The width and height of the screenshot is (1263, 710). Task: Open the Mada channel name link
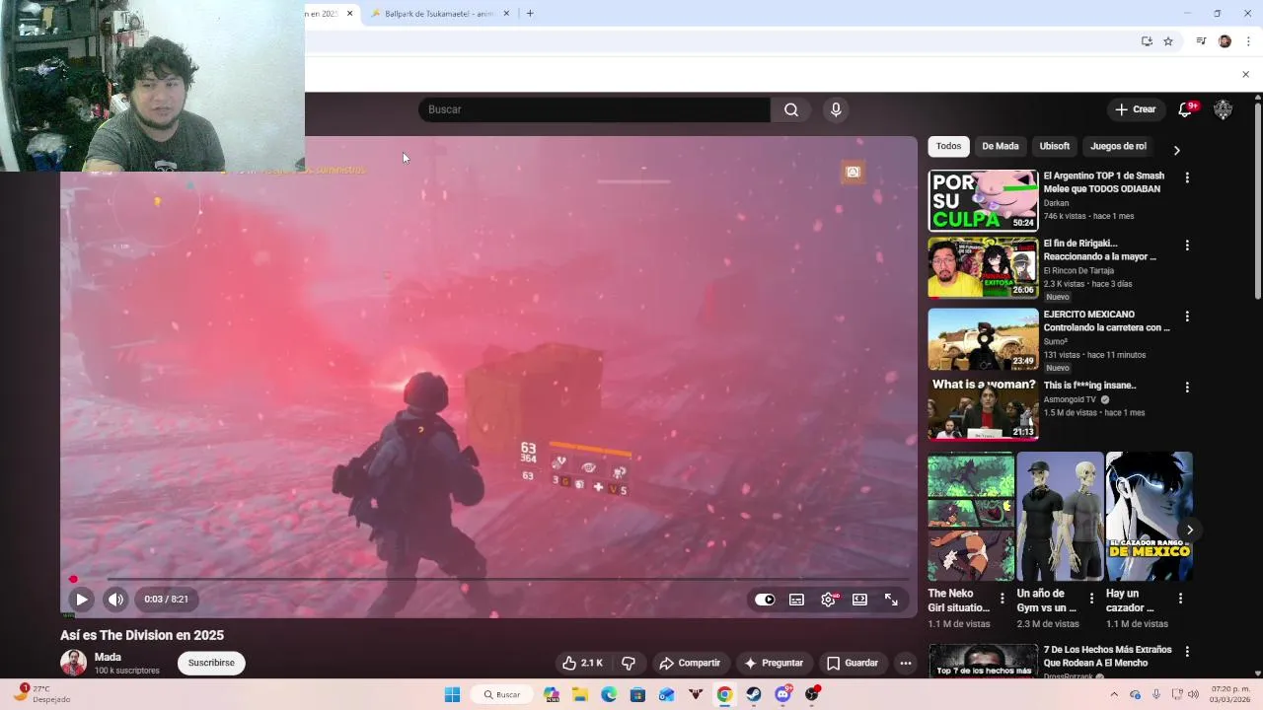coord(108,657)
